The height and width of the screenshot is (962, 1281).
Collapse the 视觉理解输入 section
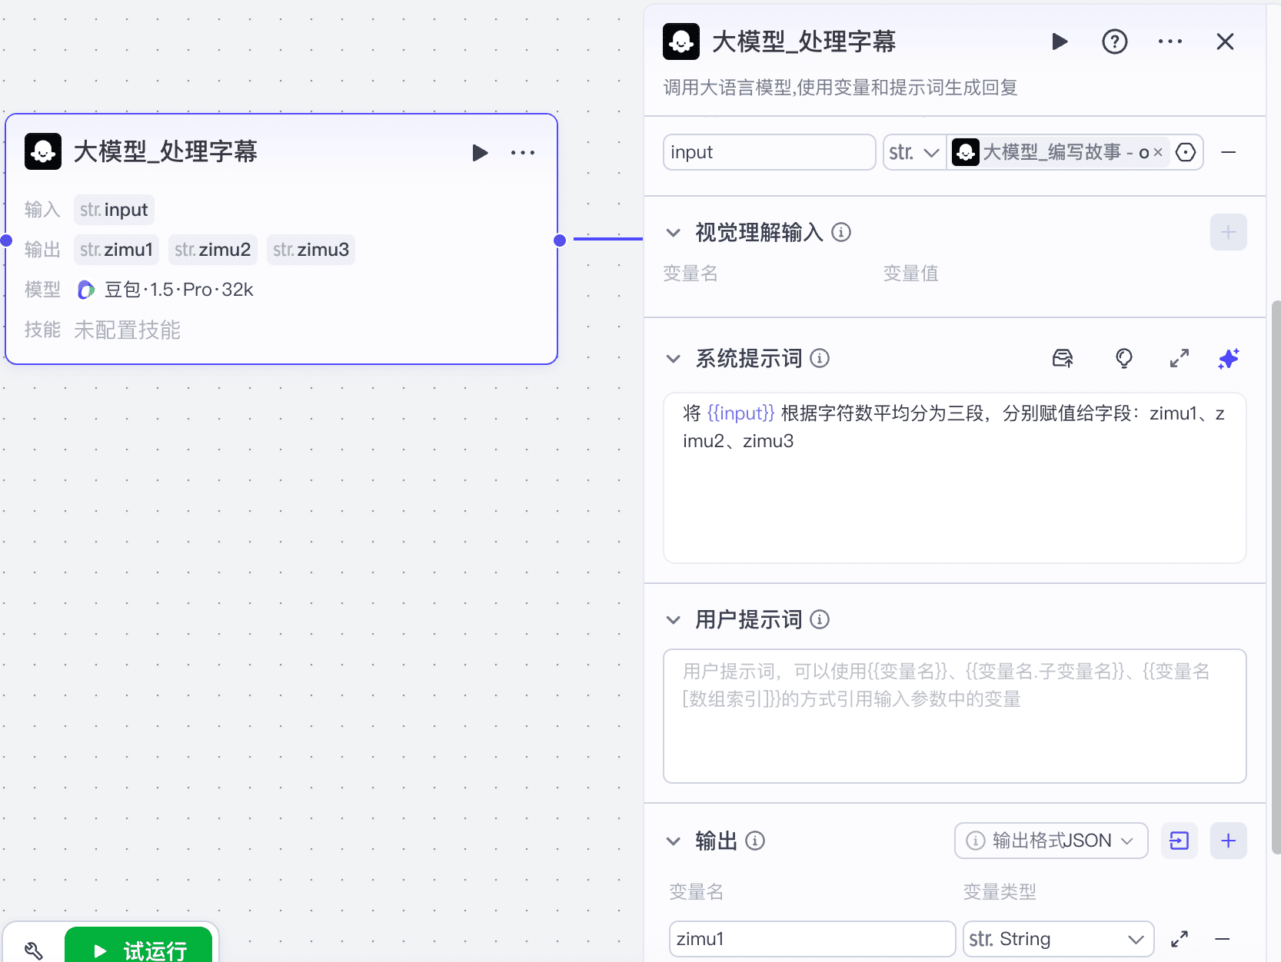coord(673,232)
